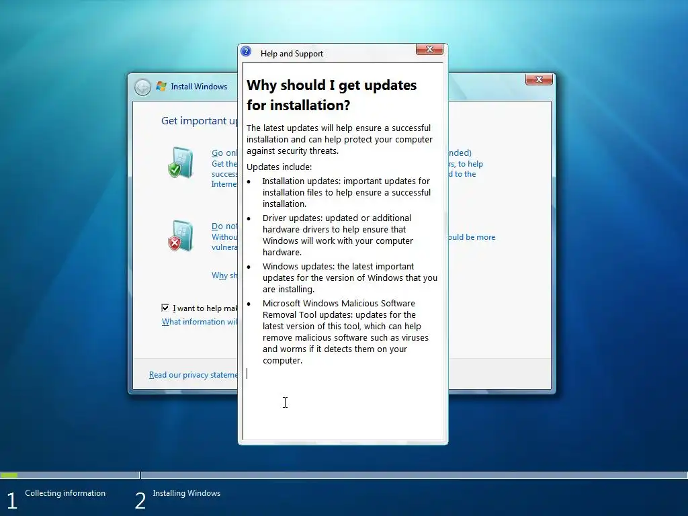
Task: Click the 'Updates include:' text
Action: pyautogui.click(x=279, y=167)
